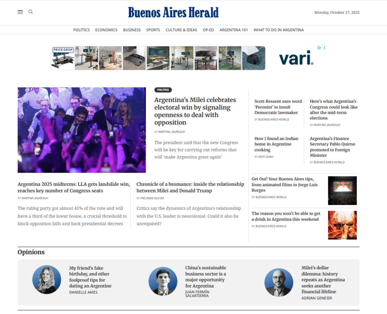Open Pablo Quirno Foreign Minister article
Screen dimensions: 387x314
(332, 147)
